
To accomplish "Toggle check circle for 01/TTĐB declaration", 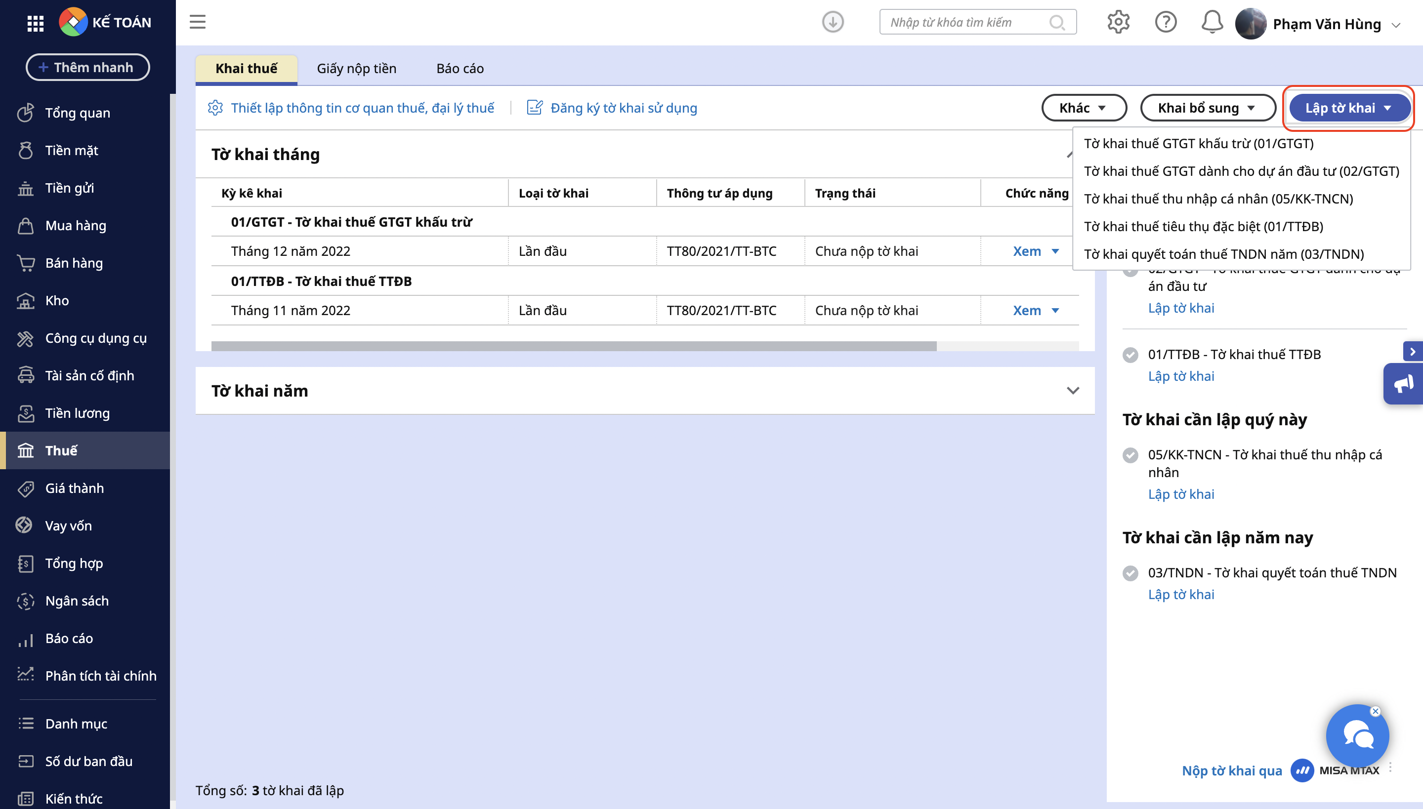I will click(1130, 355).
